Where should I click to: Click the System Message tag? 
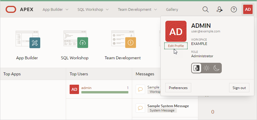point(162,110)
